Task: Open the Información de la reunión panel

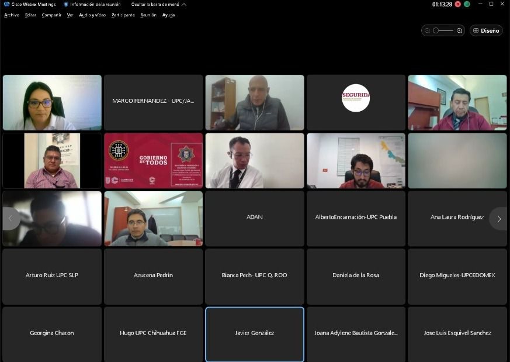Action: [92, 4]
